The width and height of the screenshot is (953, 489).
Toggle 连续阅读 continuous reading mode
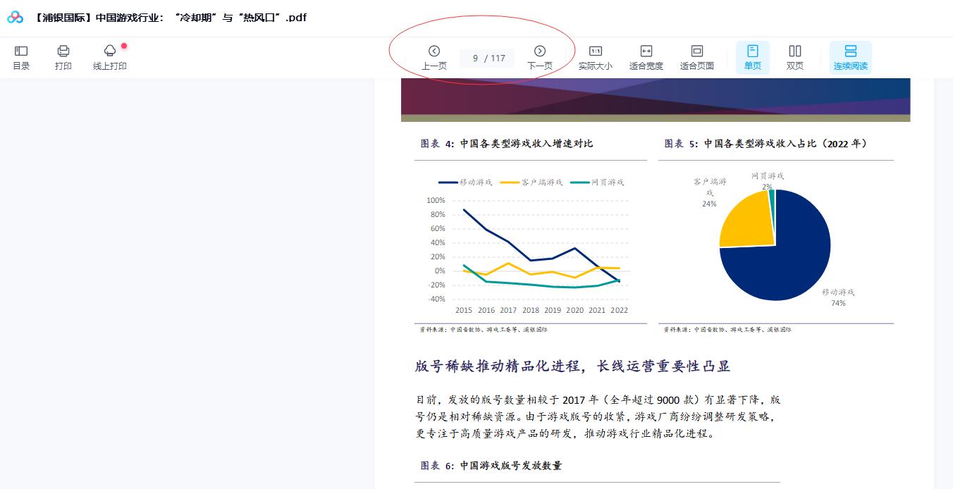(851, 56)
